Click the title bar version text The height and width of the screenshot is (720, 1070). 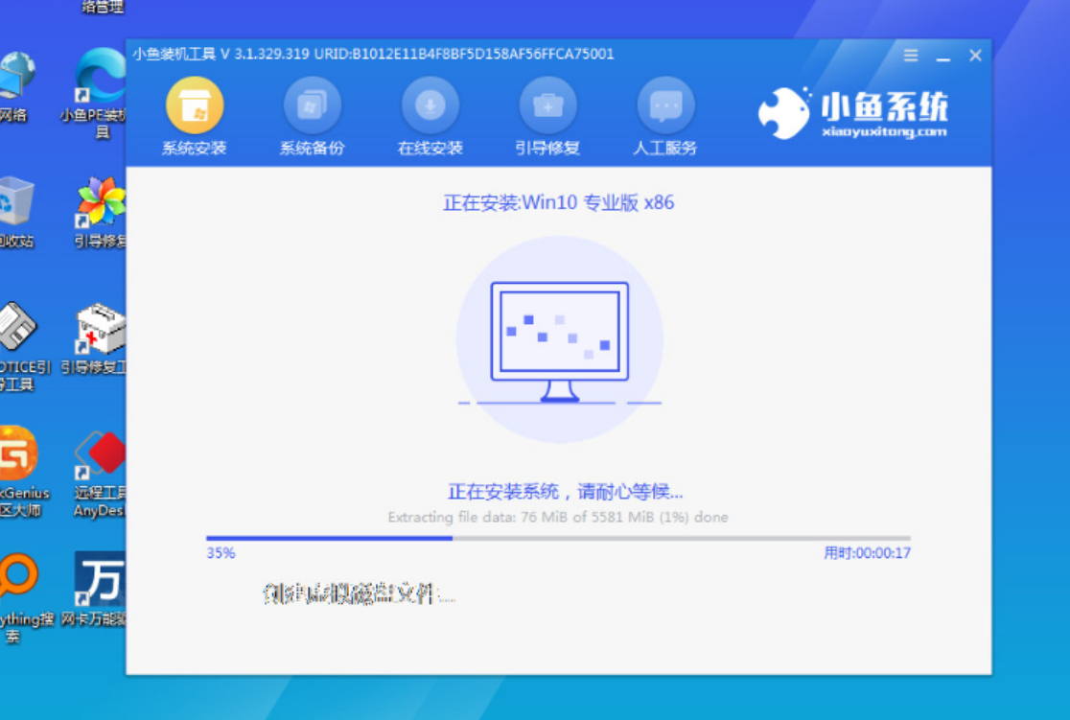tap(373, 54)
